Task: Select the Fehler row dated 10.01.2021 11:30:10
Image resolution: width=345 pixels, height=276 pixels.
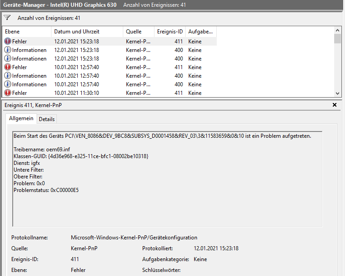Action: click(110, 93)
